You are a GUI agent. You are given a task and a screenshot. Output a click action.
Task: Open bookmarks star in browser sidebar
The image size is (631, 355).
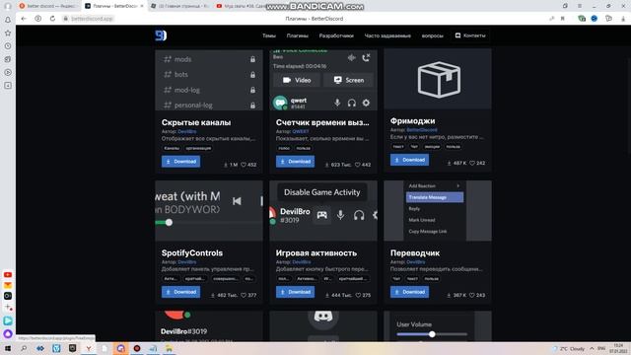pos(8,33)
